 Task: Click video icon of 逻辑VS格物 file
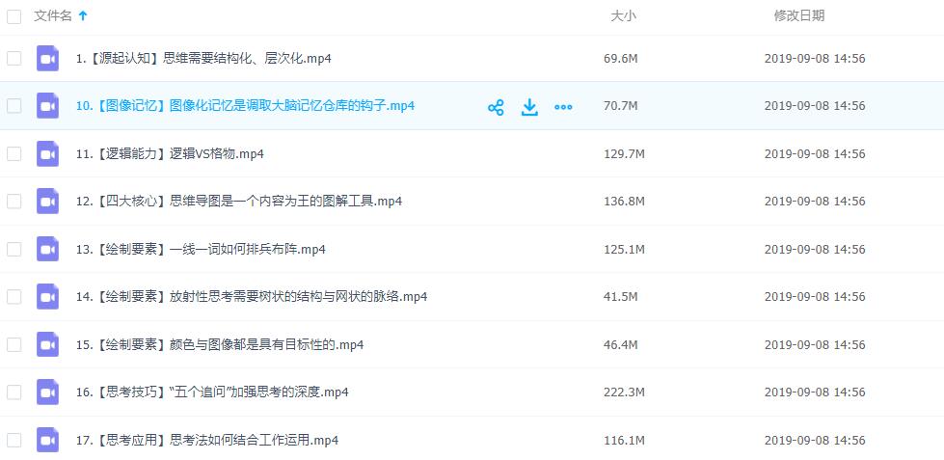47,154
